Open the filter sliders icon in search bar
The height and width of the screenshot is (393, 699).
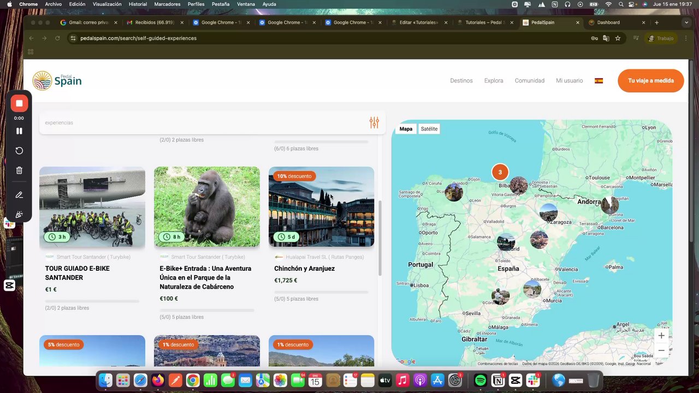374,123
